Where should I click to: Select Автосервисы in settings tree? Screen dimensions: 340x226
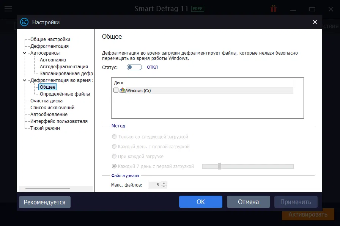(x=45, y=53)
